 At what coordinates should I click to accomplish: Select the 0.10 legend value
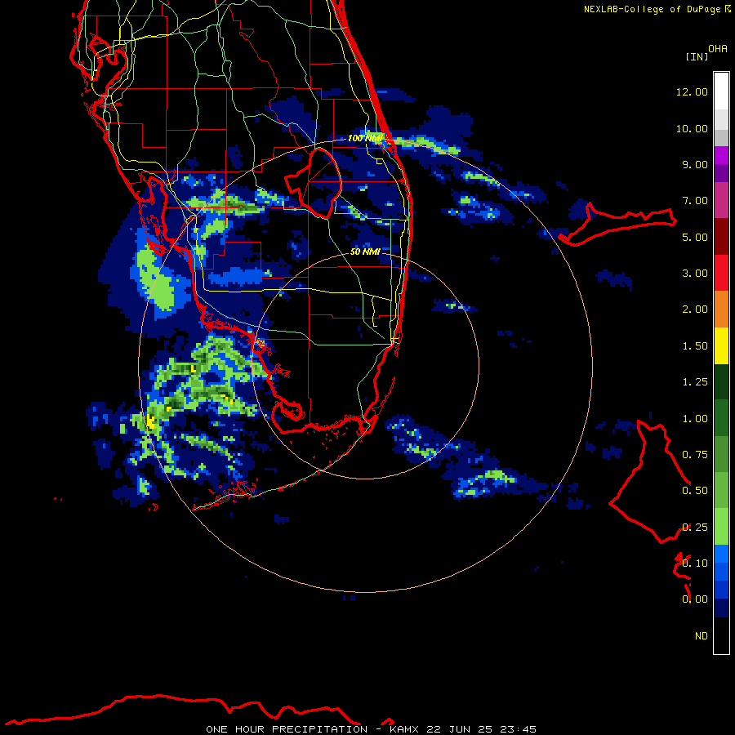[695, 563]
